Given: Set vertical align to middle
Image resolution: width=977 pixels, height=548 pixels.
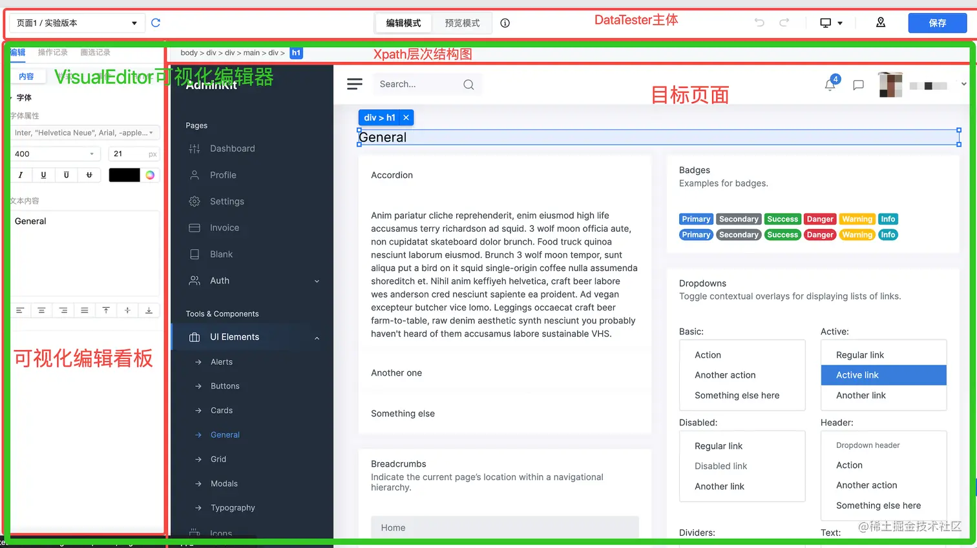Looking at the screenshot, I should point(127,310).
